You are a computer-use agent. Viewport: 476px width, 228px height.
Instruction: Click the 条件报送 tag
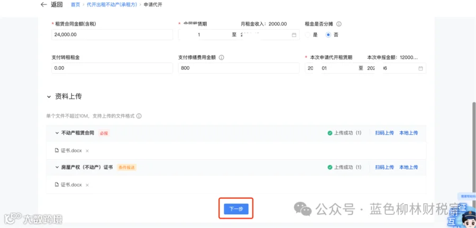coord(126,167)
